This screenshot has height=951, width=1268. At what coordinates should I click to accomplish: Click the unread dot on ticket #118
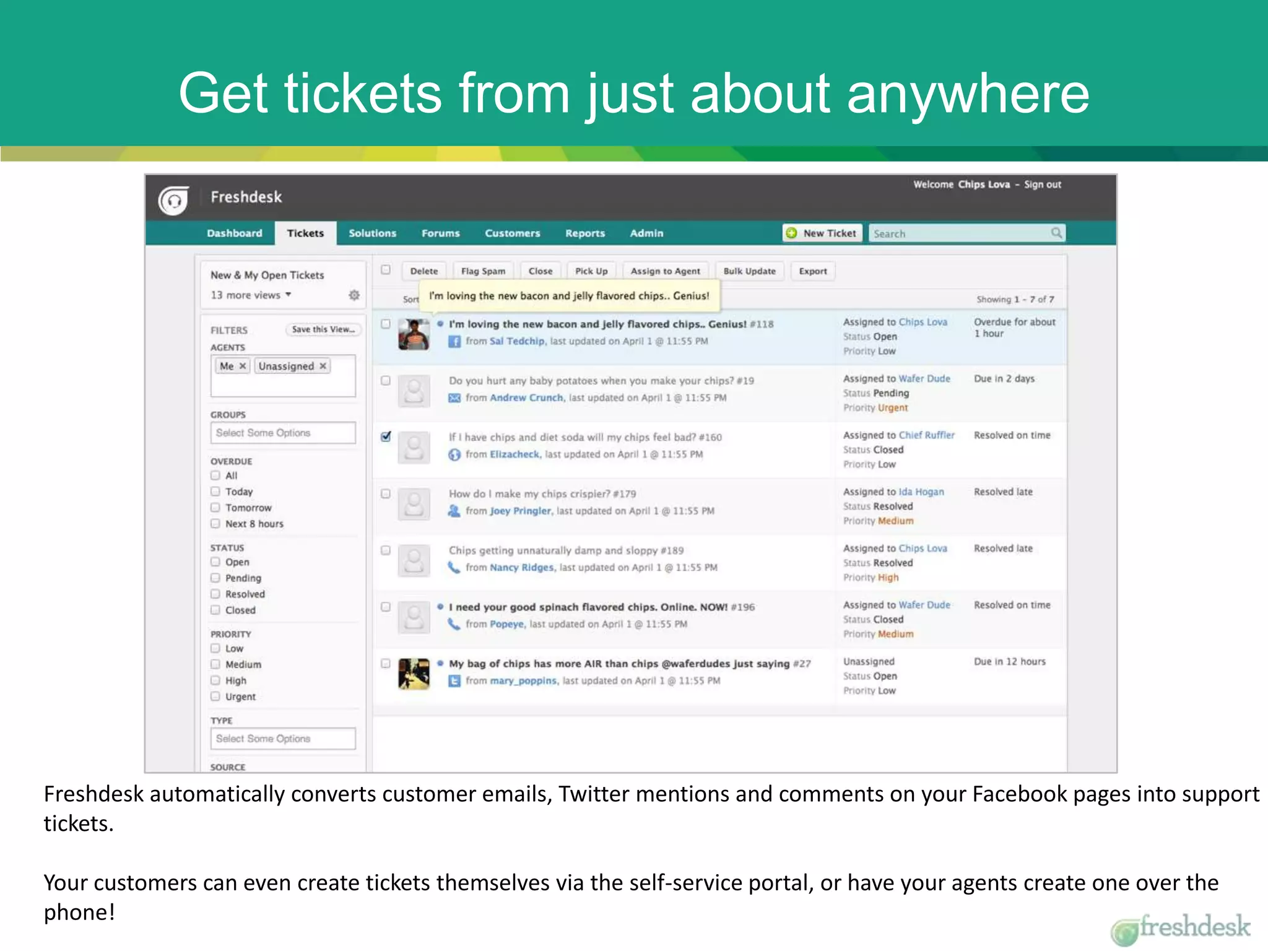pos(440,324)
